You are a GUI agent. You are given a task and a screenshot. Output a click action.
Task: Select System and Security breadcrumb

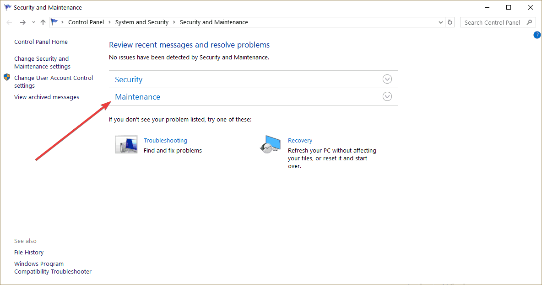142,22
